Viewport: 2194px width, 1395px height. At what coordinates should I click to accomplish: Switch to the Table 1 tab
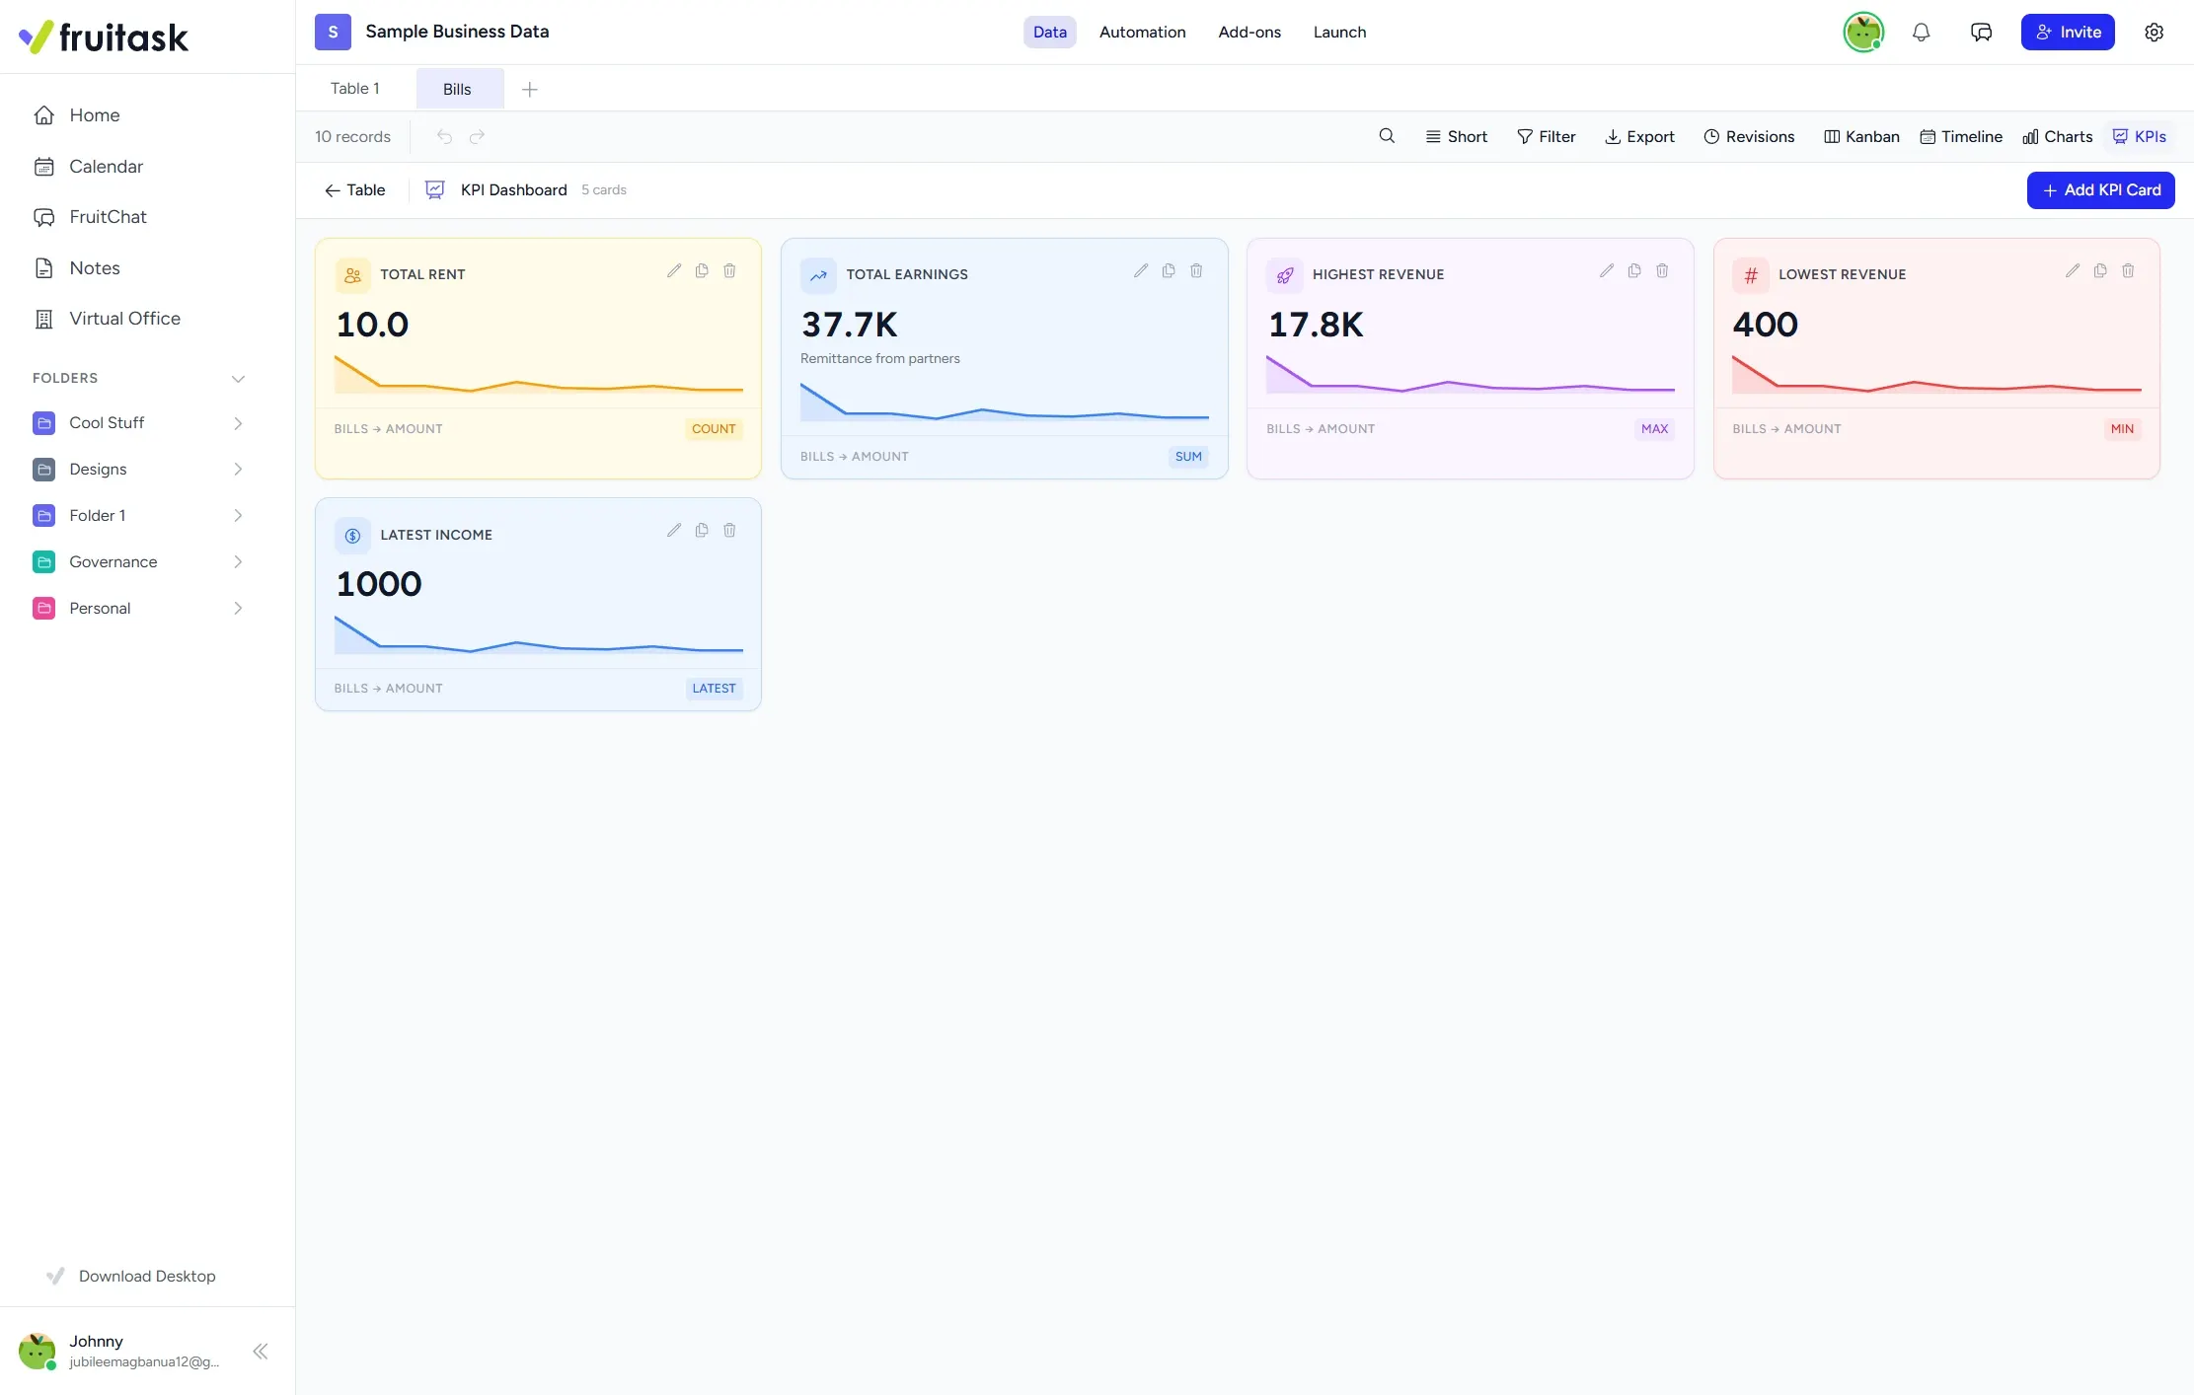coord(355,89)
